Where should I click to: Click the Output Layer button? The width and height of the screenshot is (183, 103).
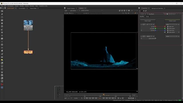(x=172, y=21)
